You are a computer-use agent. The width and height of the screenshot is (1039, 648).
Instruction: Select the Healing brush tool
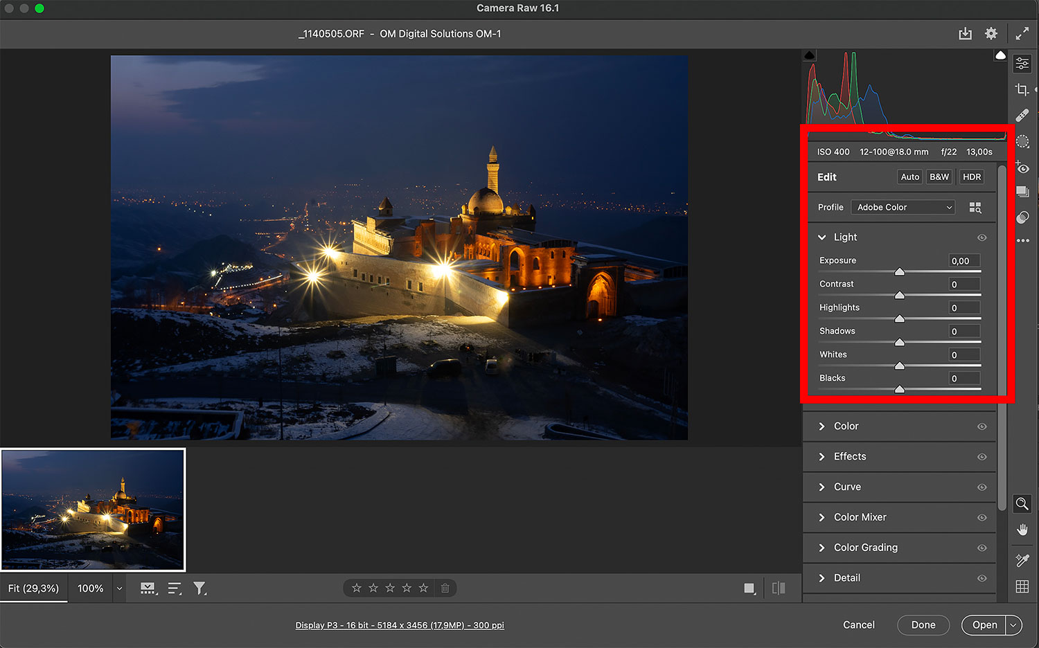(x=1022, y=116)
